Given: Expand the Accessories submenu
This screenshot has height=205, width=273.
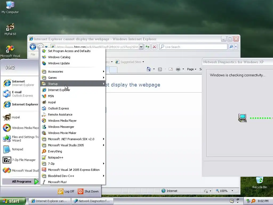Looking at the screenshot, I should point(73,72).
